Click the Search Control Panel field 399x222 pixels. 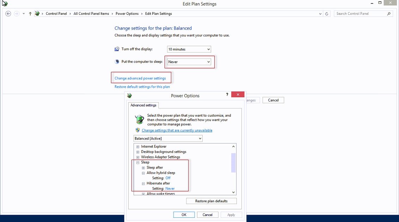click(360, 14)
